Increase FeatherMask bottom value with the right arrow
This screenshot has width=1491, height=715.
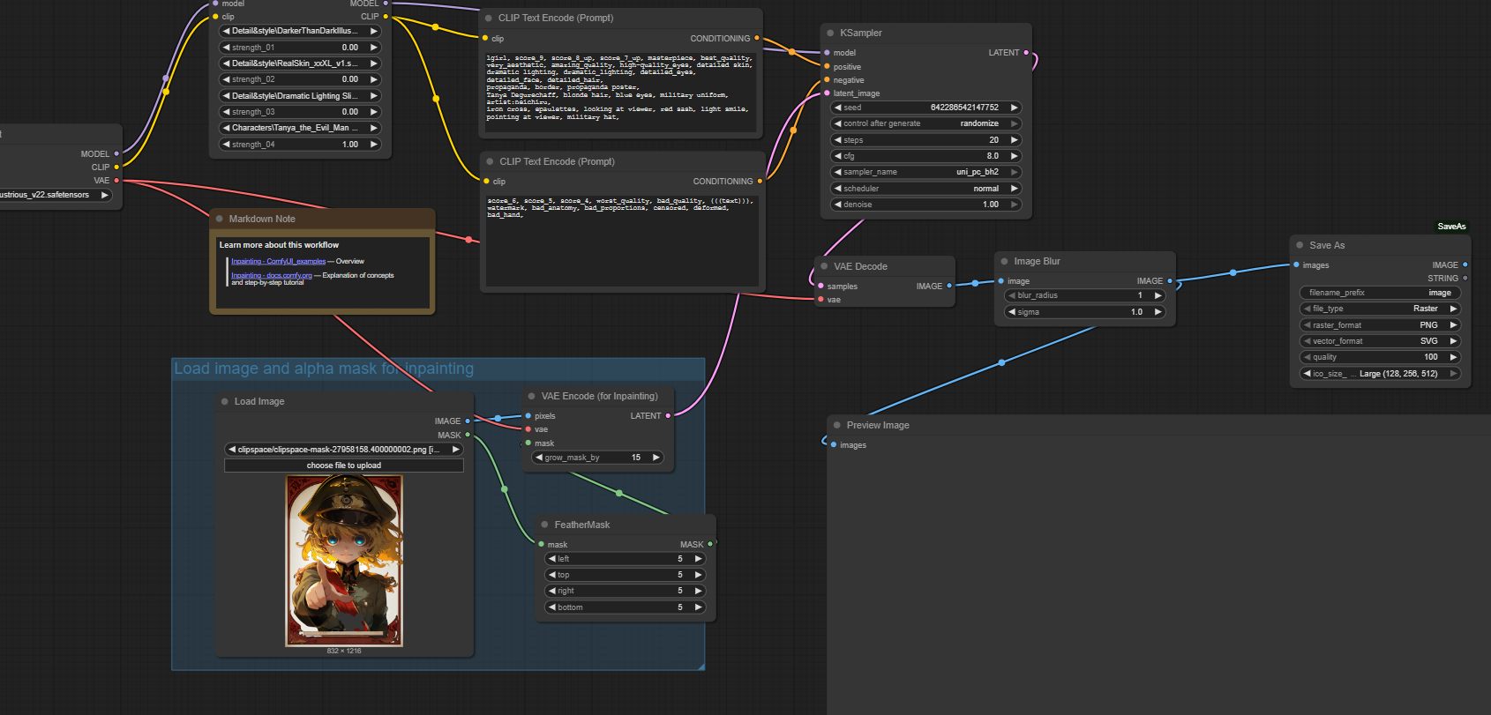[x=698, y=607]
